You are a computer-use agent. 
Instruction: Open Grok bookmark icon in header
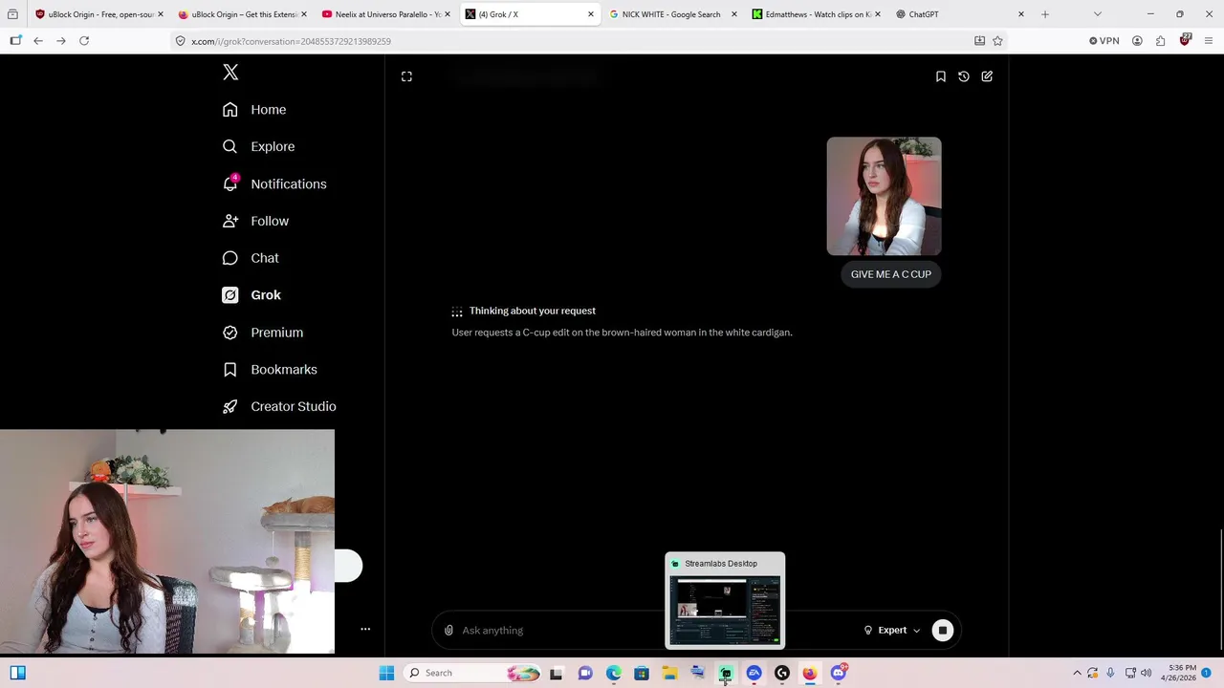click(941, 76)
